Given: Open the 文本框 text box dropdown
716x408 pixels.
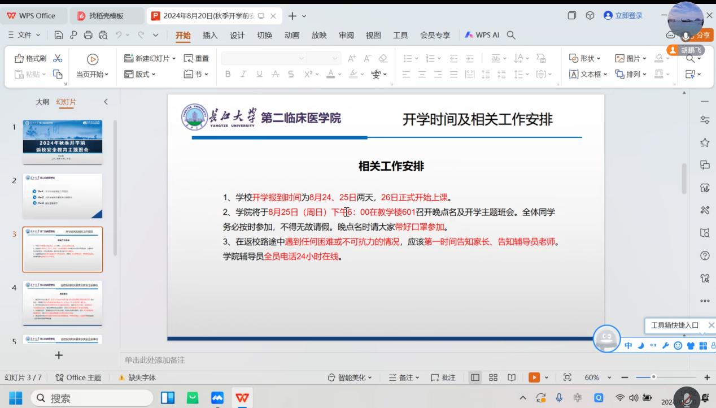Looking at the screenshot, I should [x=588, y=74].
